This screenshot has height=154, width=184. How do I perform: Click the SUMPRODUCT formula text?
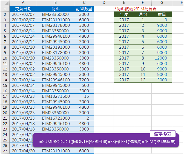click(x=107, y=142)
